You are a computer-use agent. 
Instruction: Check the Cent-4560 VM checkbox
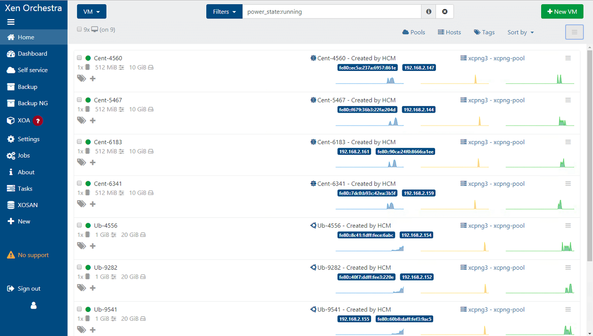[x=79, y=57]
